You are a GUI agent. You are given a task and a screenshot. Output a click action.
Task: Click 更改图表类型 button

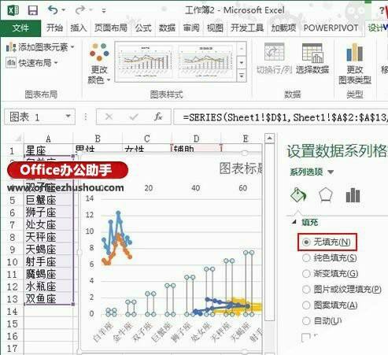pyautogui.click(x=355, y=64)
